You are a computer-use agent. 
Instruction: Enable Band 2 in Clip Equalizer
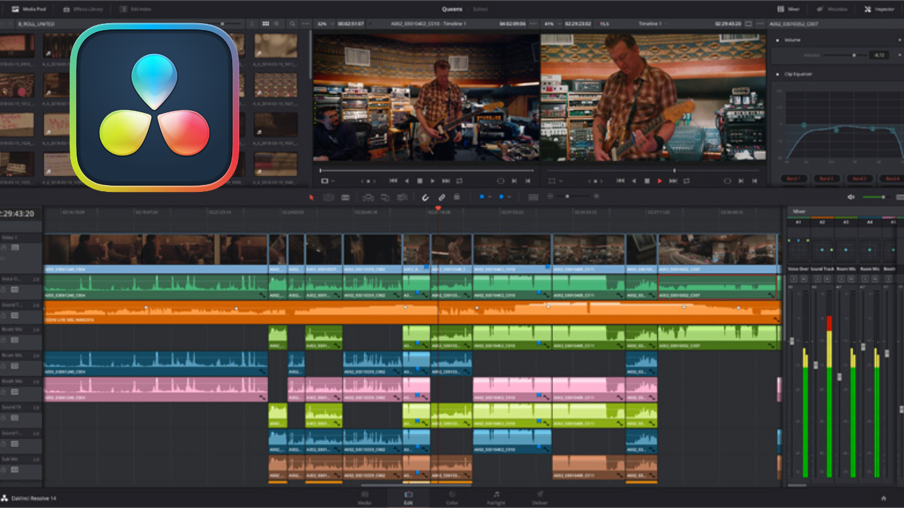click(826, 179)
